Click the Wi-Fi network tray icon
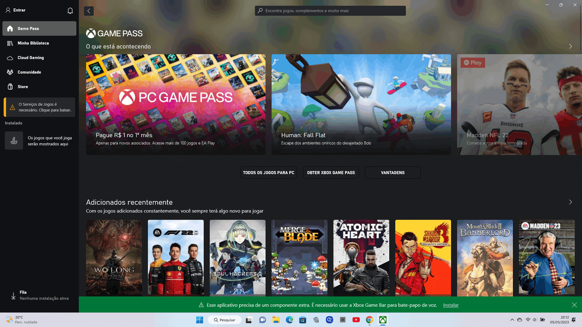 click(528, 320)
